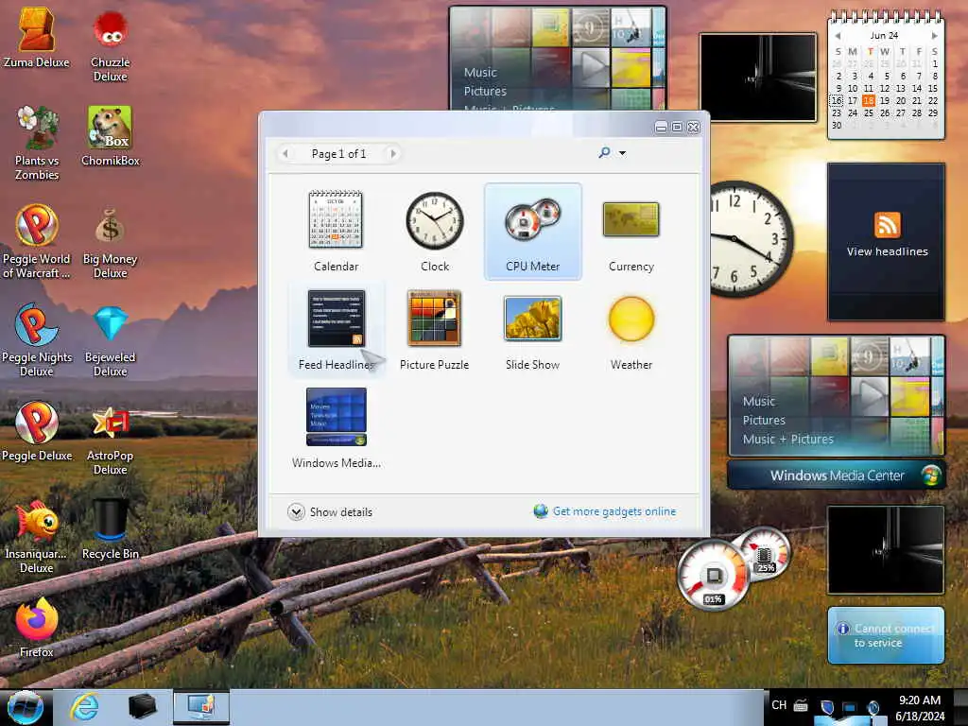Click View headlines in the feed gadget
The image size is (968, 726).
point(887,251)
